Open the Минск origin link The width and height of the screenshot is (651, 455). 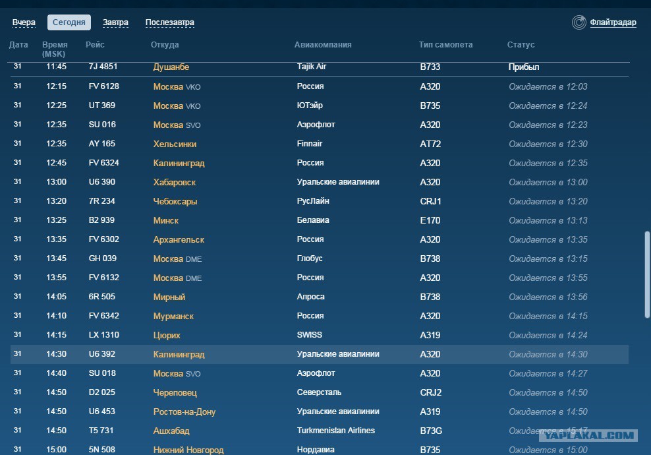pyautogui.click(x=165, y=221)
